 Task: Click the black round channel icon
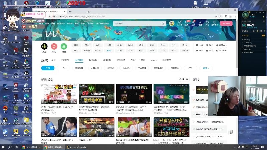[x=44, y=46]
